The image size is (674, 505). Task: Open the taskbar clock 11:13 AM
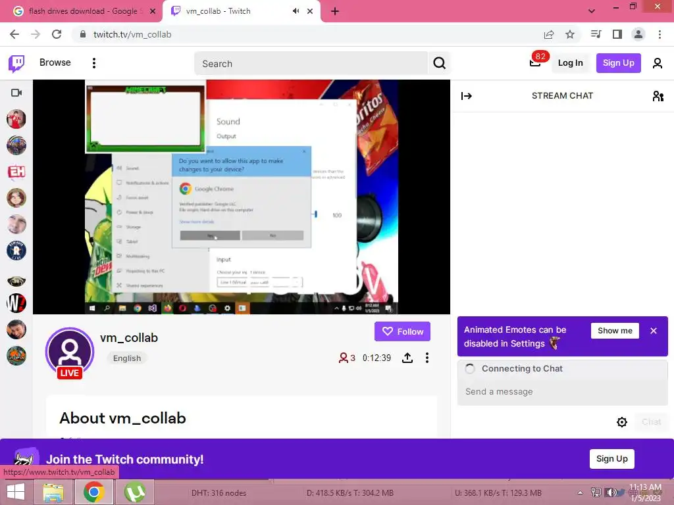(x=646, y=493)
